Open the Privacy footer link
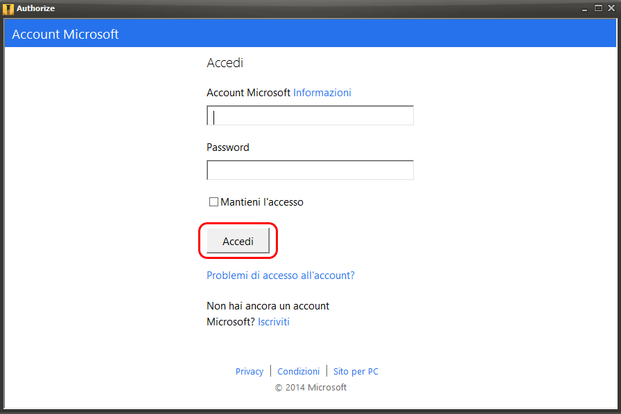This screenshot has width=621, height=414. (250, 371)
